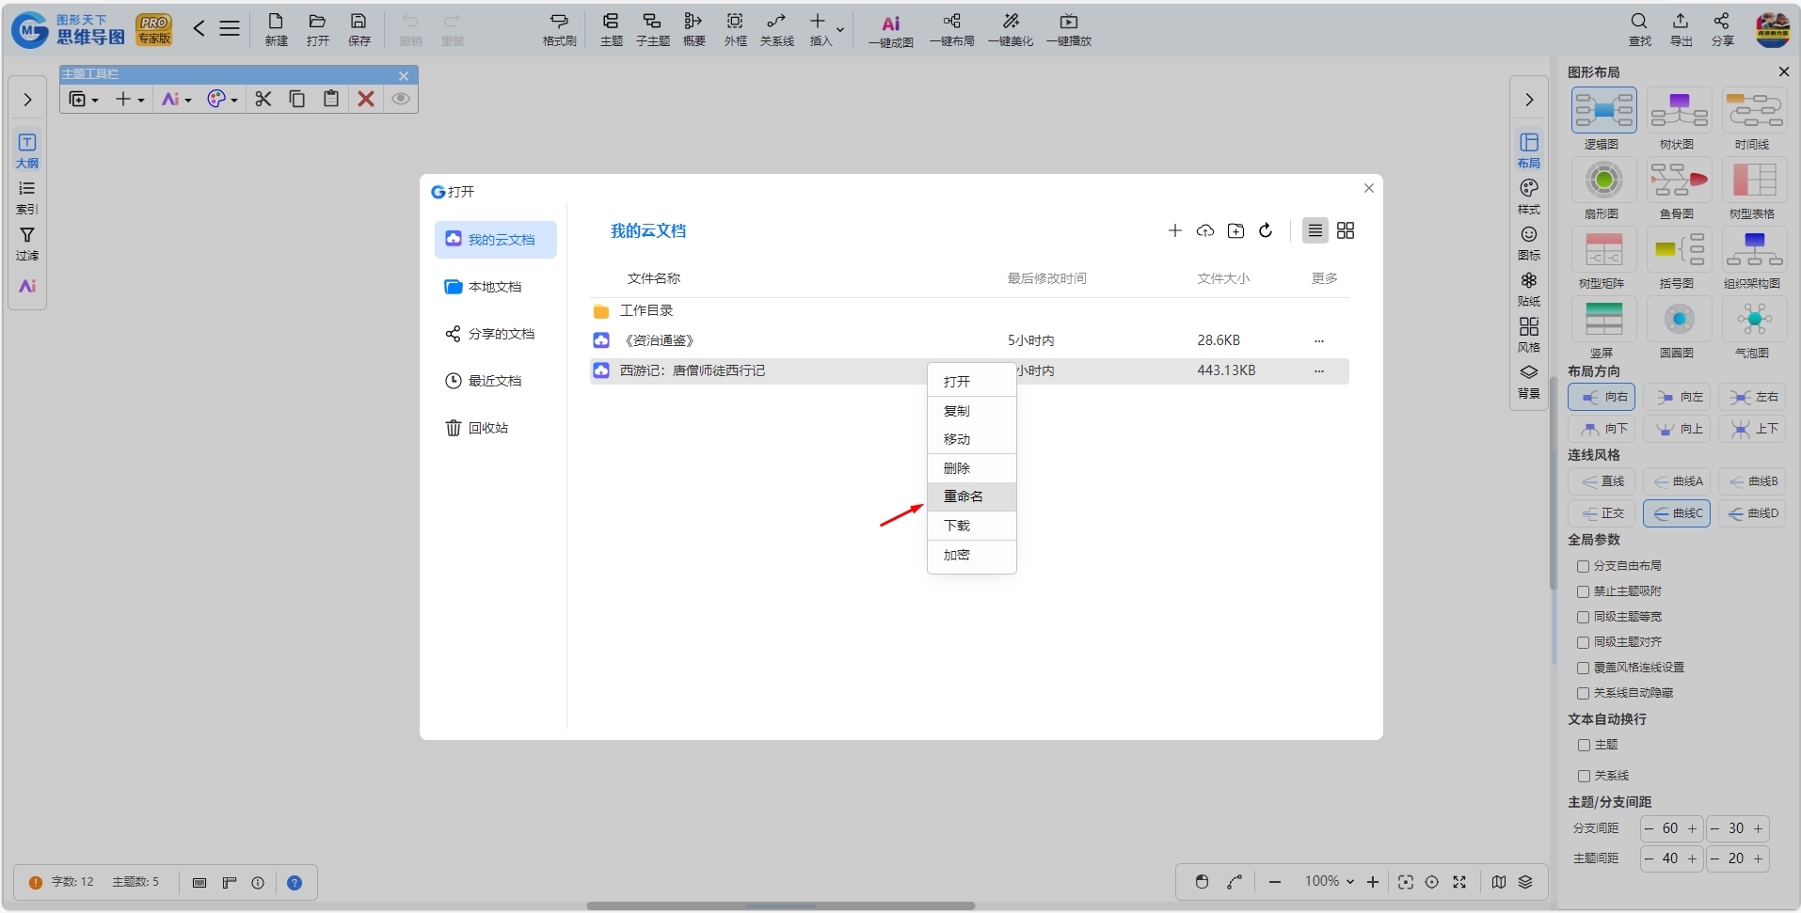Tick the 关系线自动隐藏 checkbox
Image resolution: width=1801 pixels, height=913 pixels.
pos(1583,693)
